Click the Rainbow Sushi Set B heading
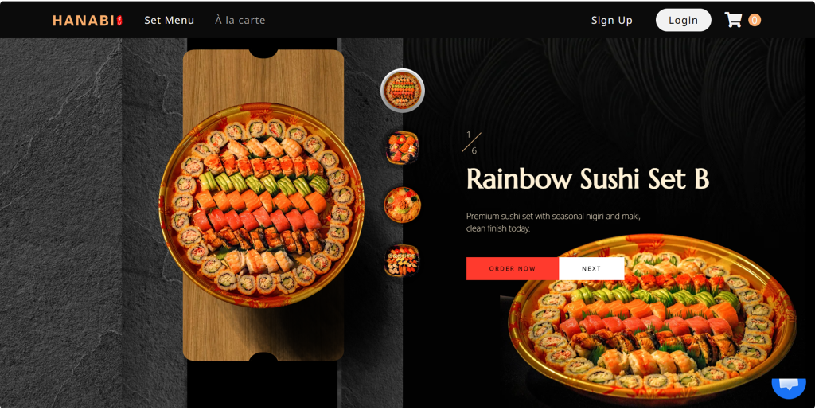 pos(587,179)
